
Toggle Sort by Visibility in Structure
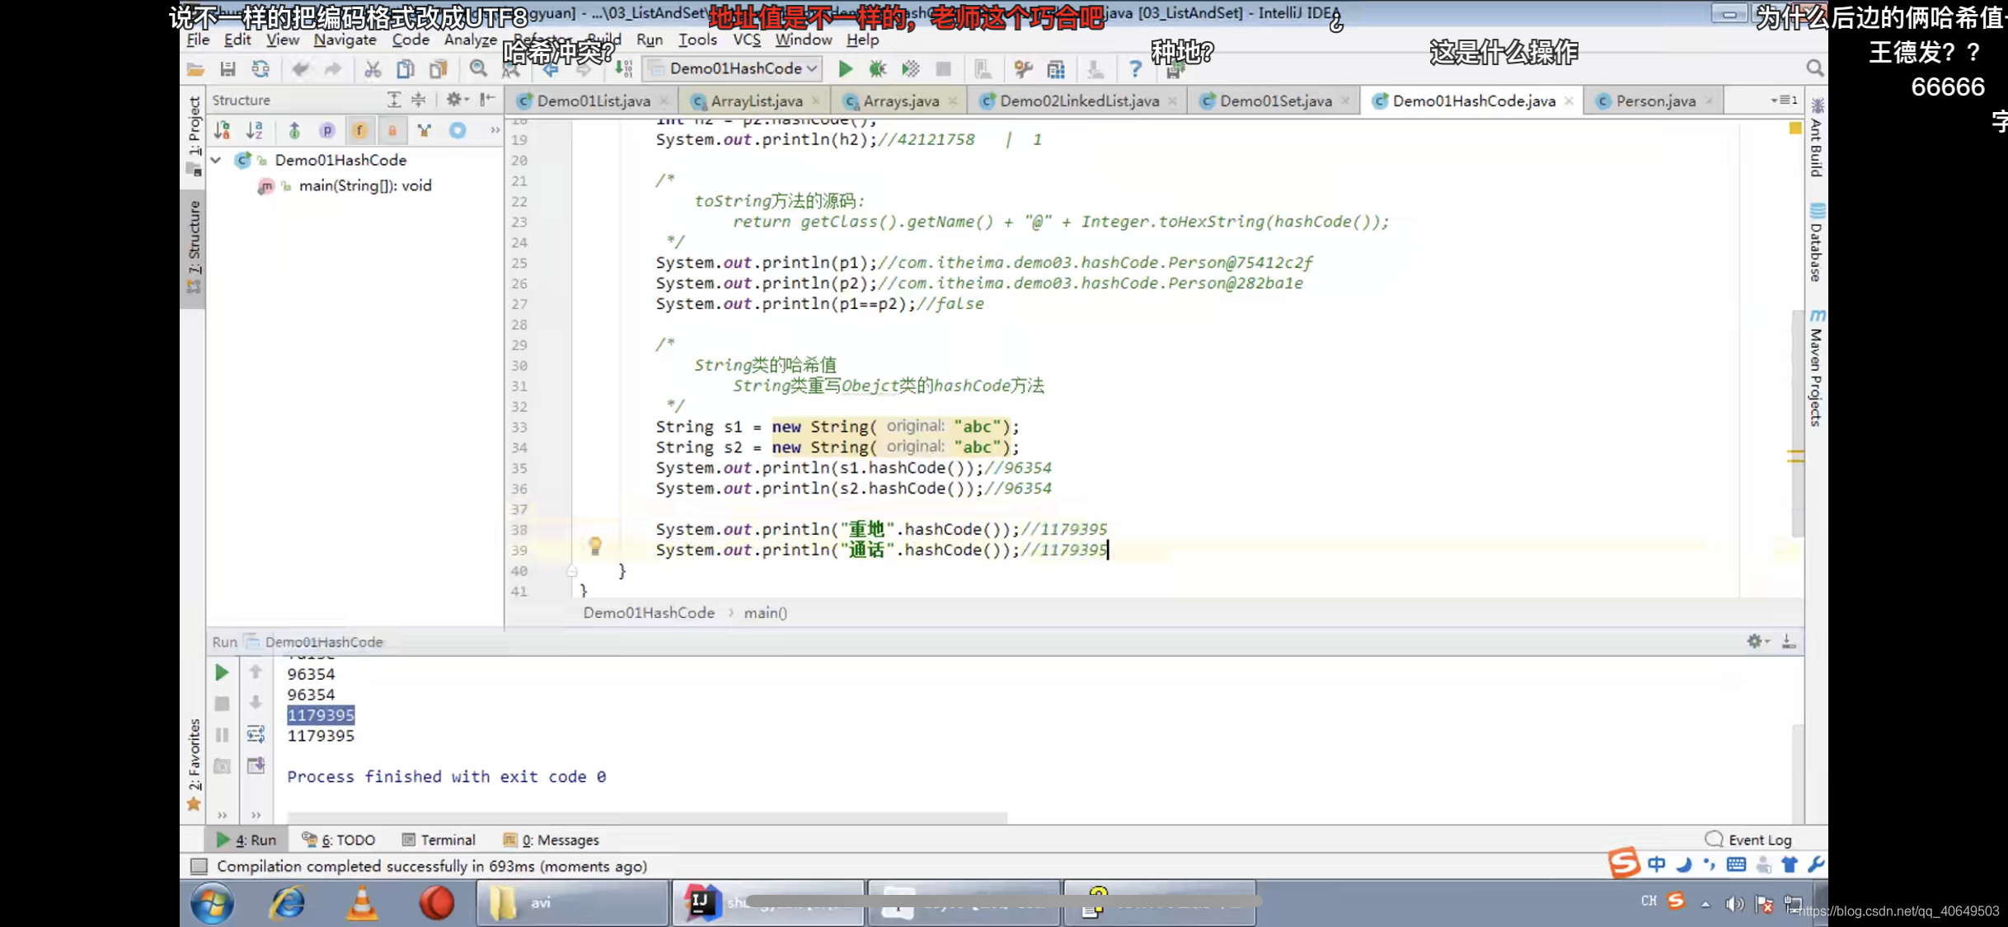coord(223,130)
